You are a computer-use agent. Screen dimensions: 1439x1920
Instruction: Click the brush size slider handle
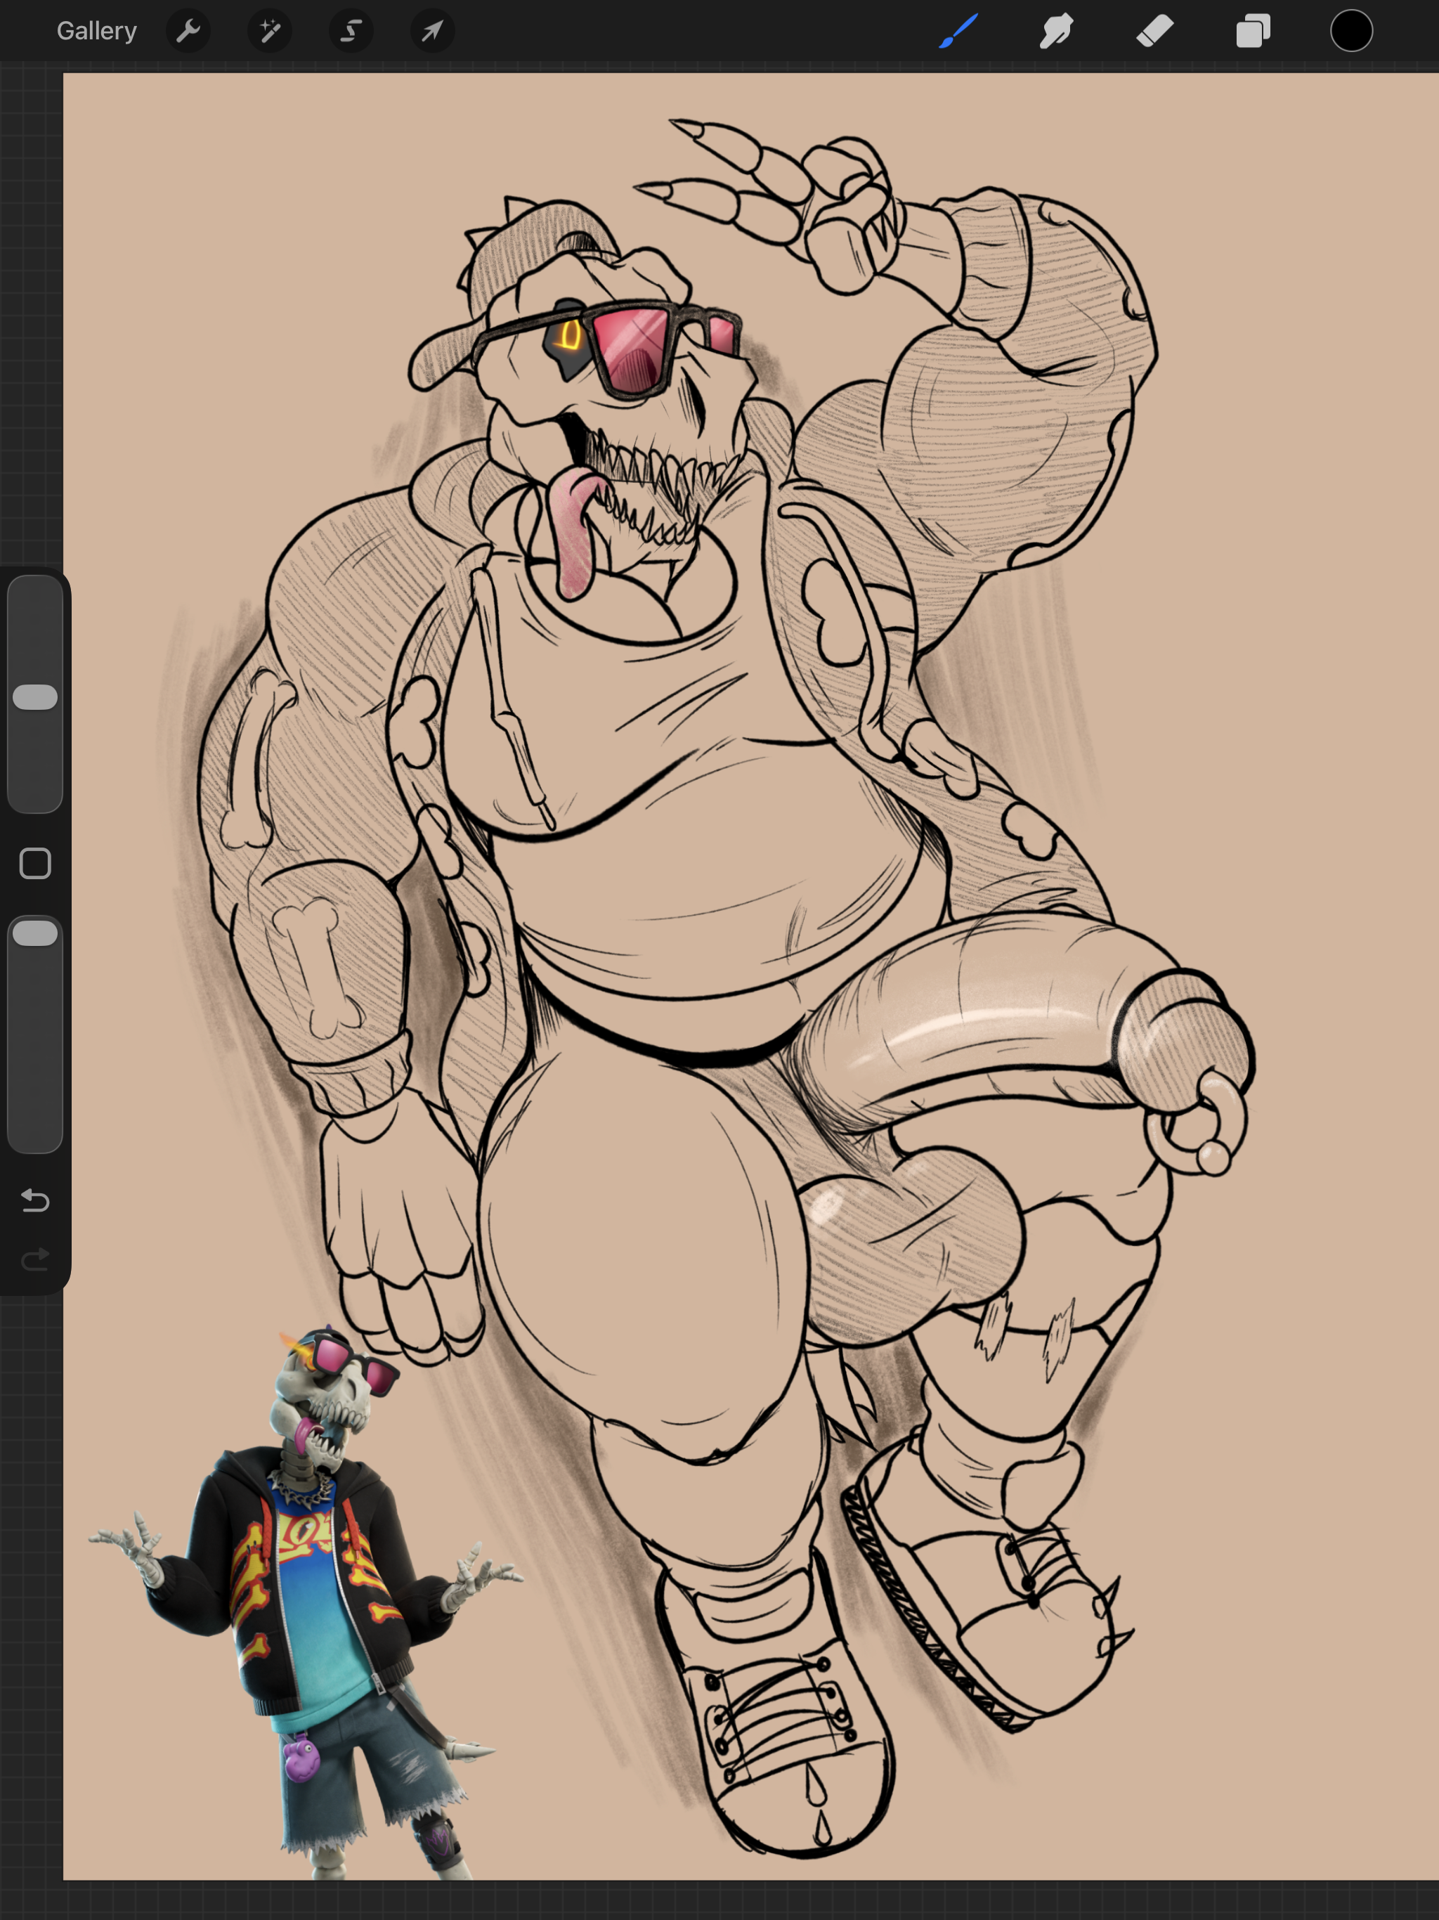pos(34,697)
